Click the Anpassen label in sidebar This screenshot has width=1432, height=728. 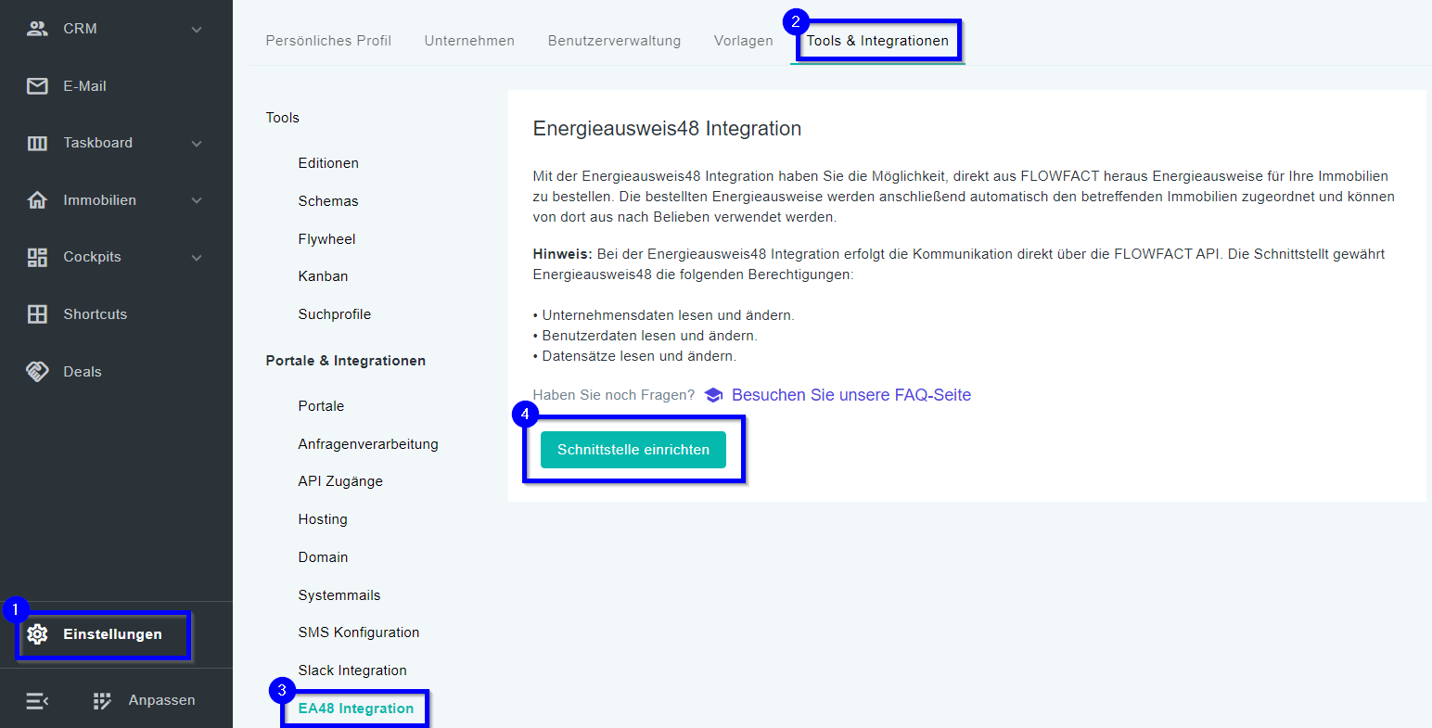(161, 700)
